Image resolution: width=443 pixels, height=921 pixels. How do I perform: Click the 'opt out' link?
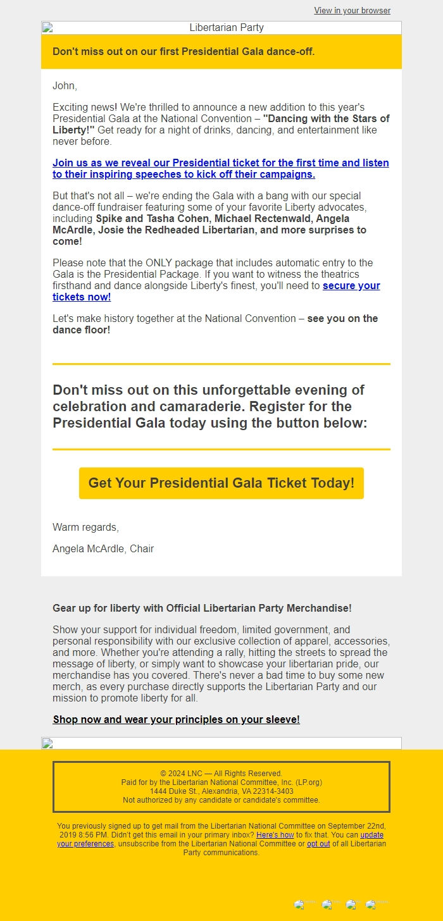click(x=318, y=844)
